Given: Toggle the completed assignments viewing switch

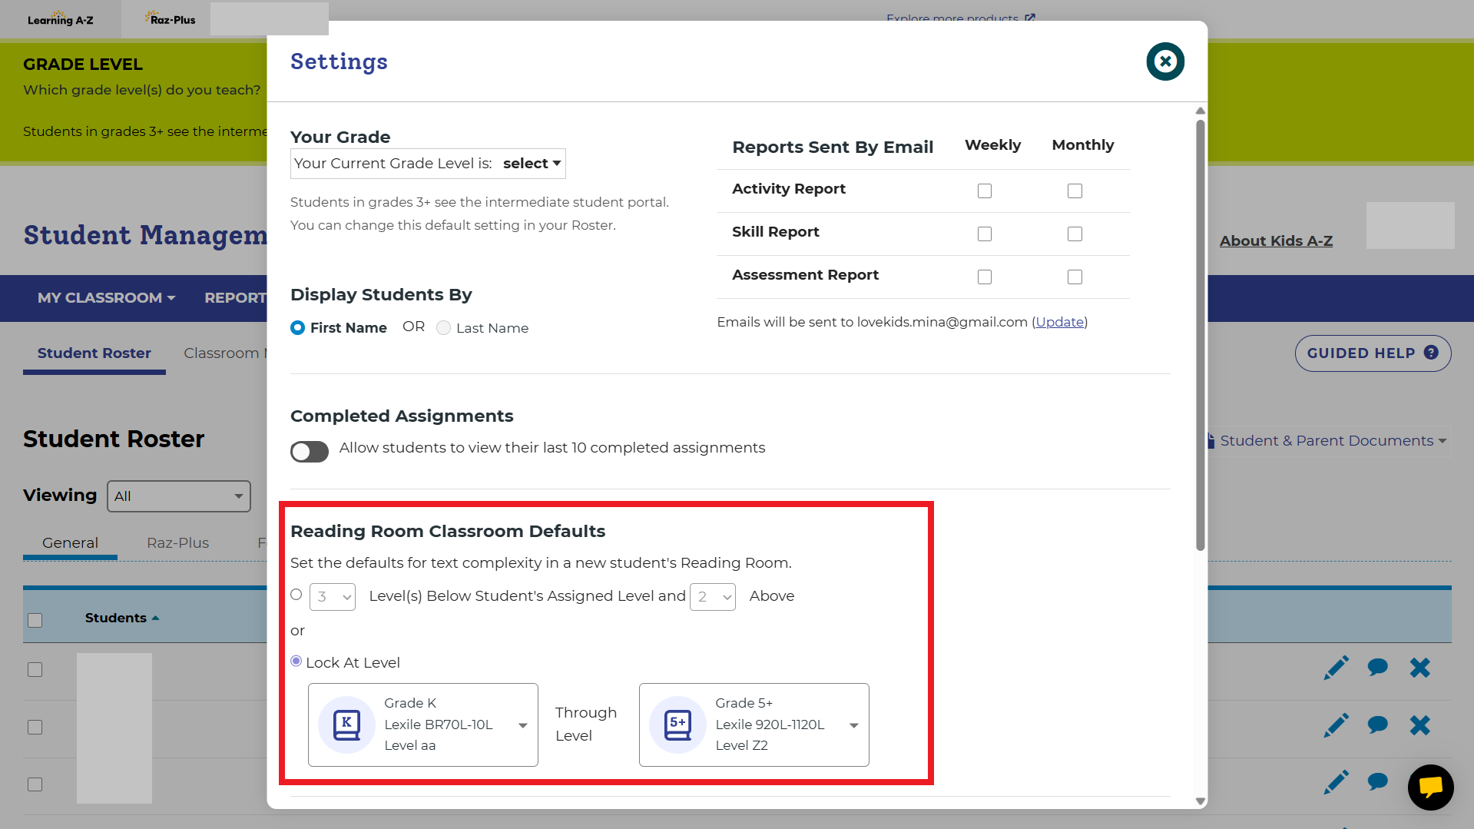Looking at the screenshot, I should pos(310,451).
